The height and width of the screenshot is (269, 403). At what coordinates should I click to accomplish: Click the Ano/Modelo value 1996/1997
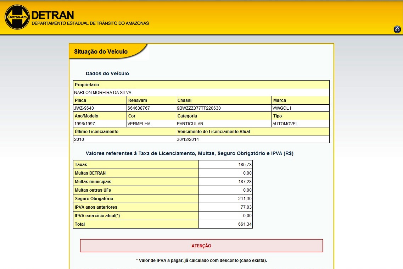tap(85, 124)
